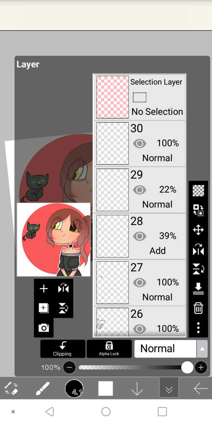Clear layer using checkerboard icon
This screenshot has width=212, height=424.
[x=198, y=190]
